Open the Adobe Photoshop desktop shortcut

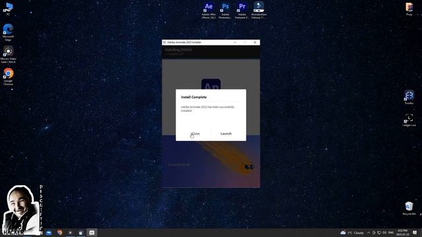point(226,11)
